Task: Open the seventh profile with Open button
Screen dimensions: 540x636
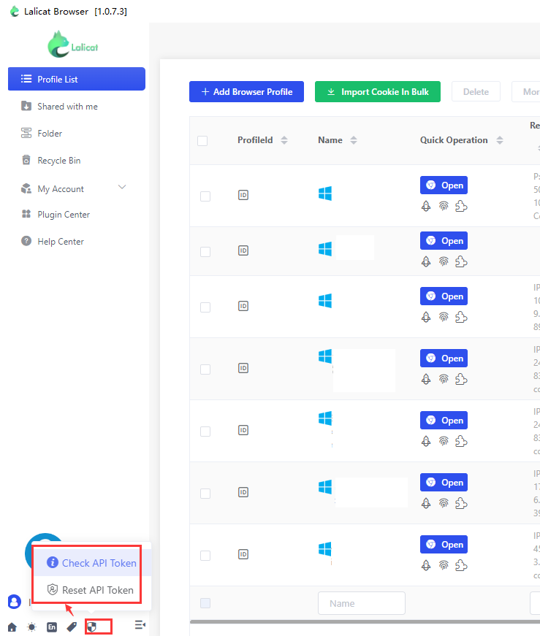Action: coord(444,545)
